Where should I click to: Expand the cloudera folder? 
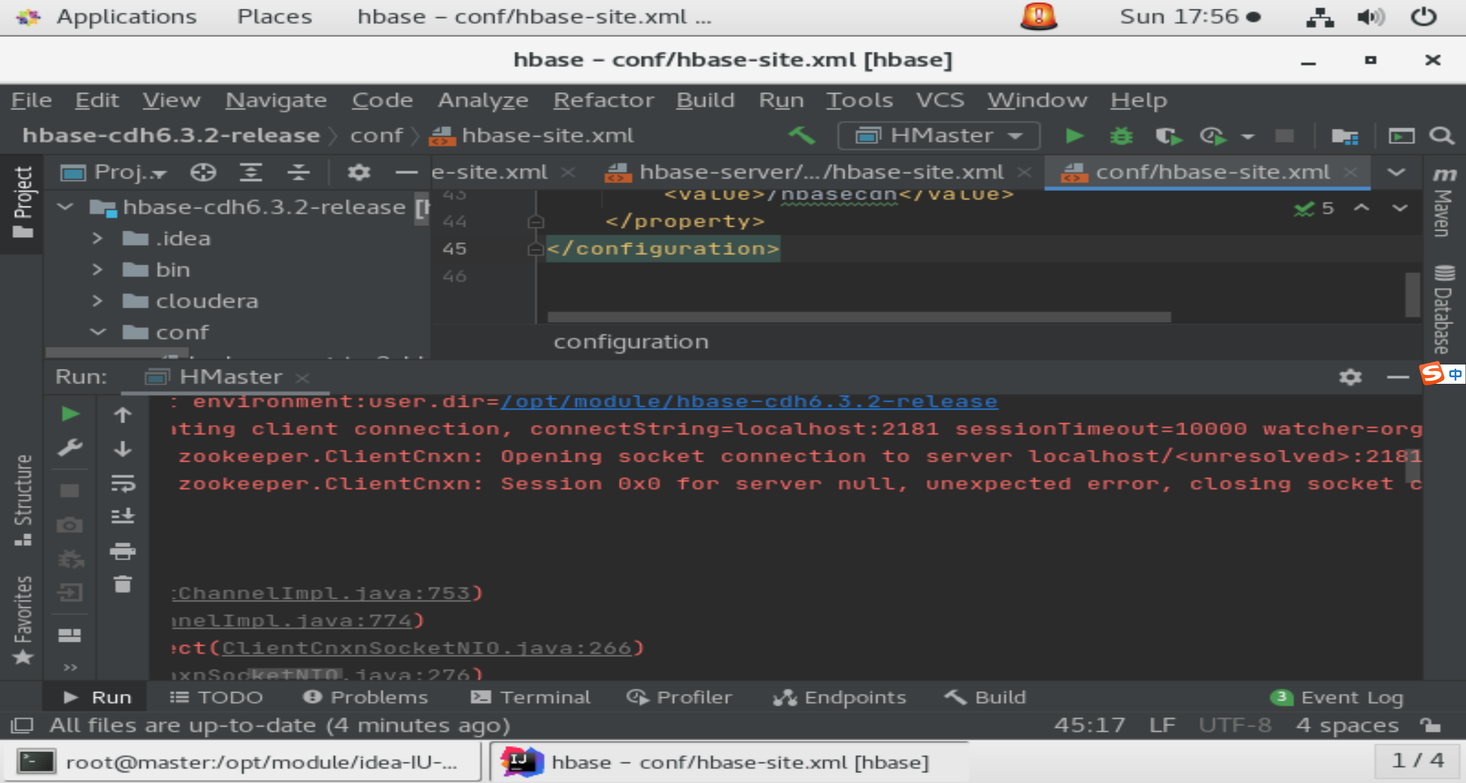tap(98, 301)
